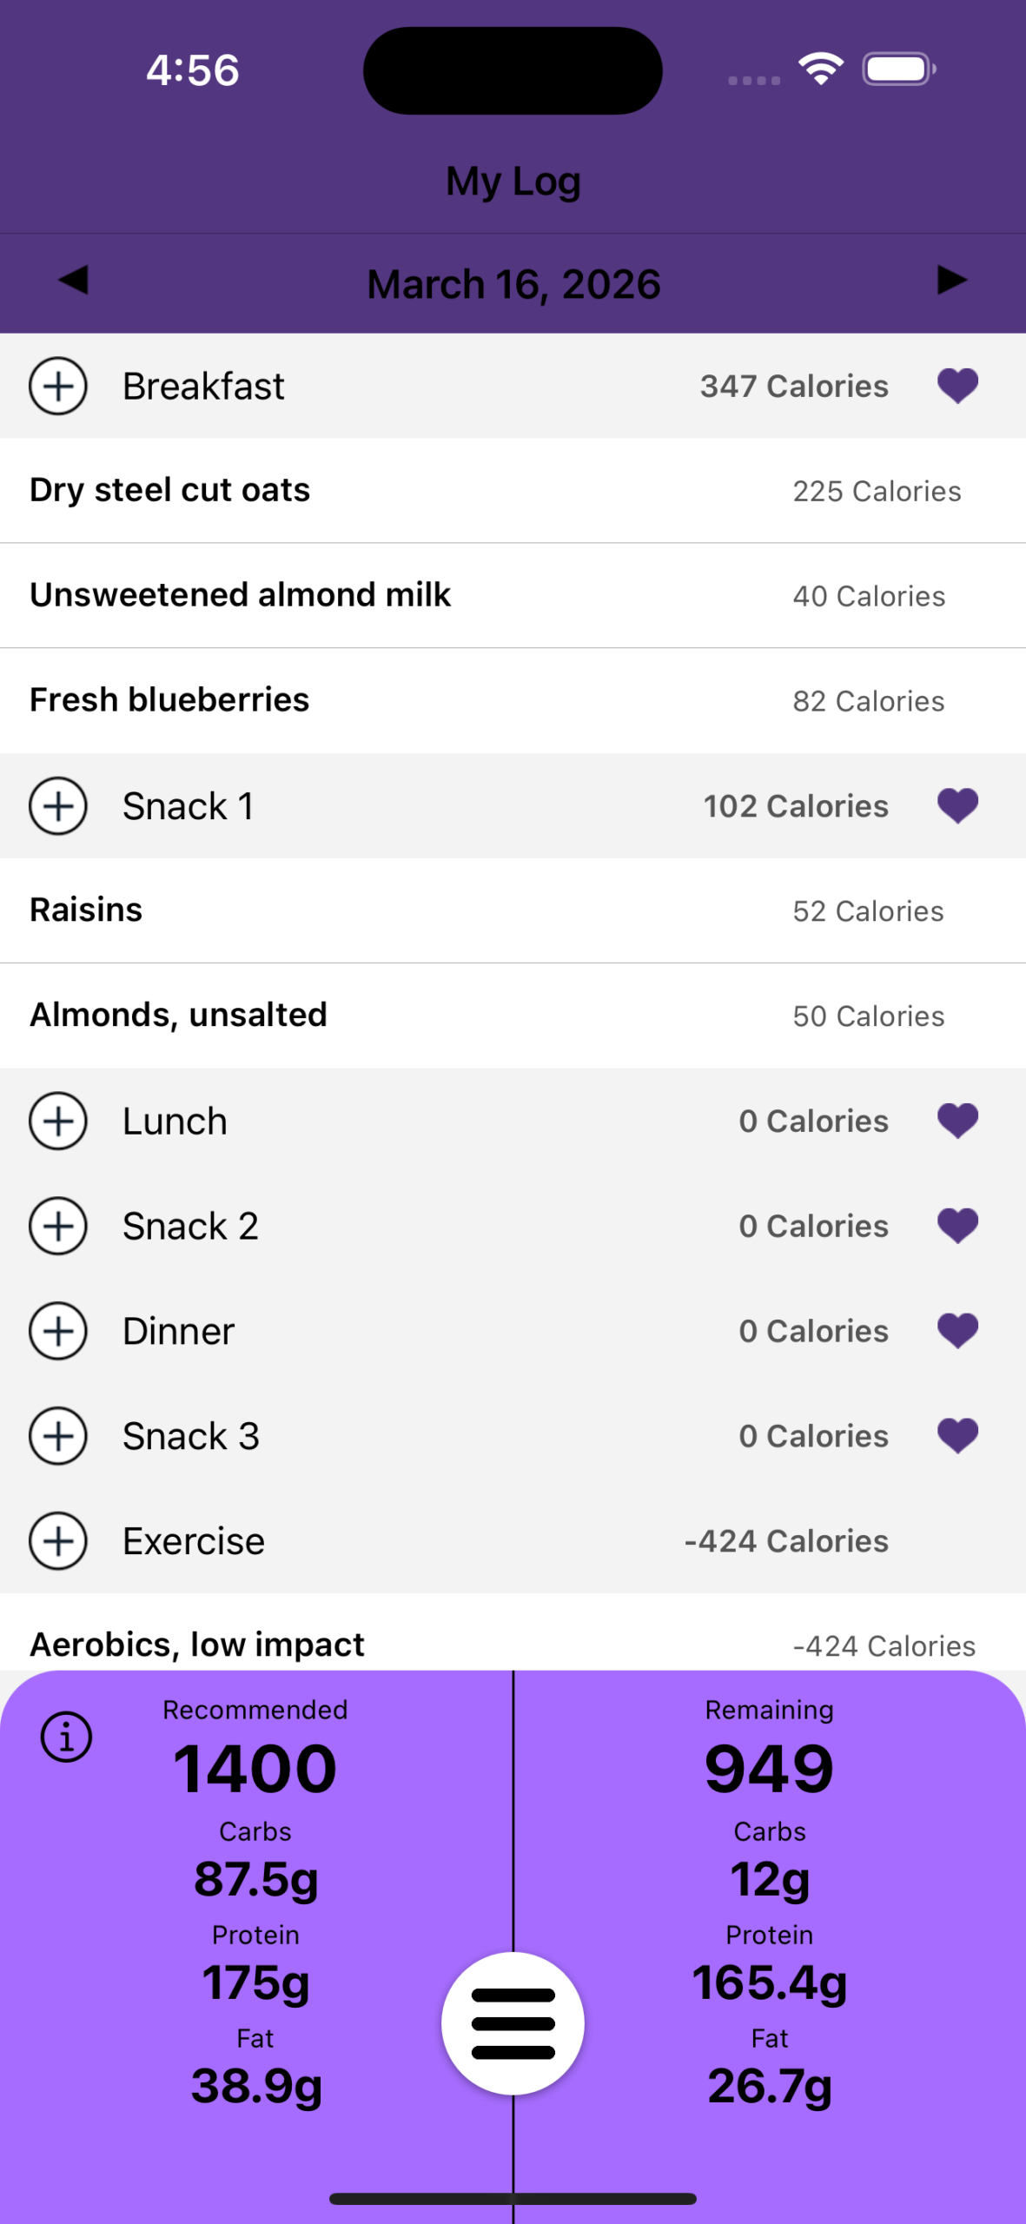Add an entry to Snack 2
Screen dimensions: 1026x2224
pos(58,1226)
